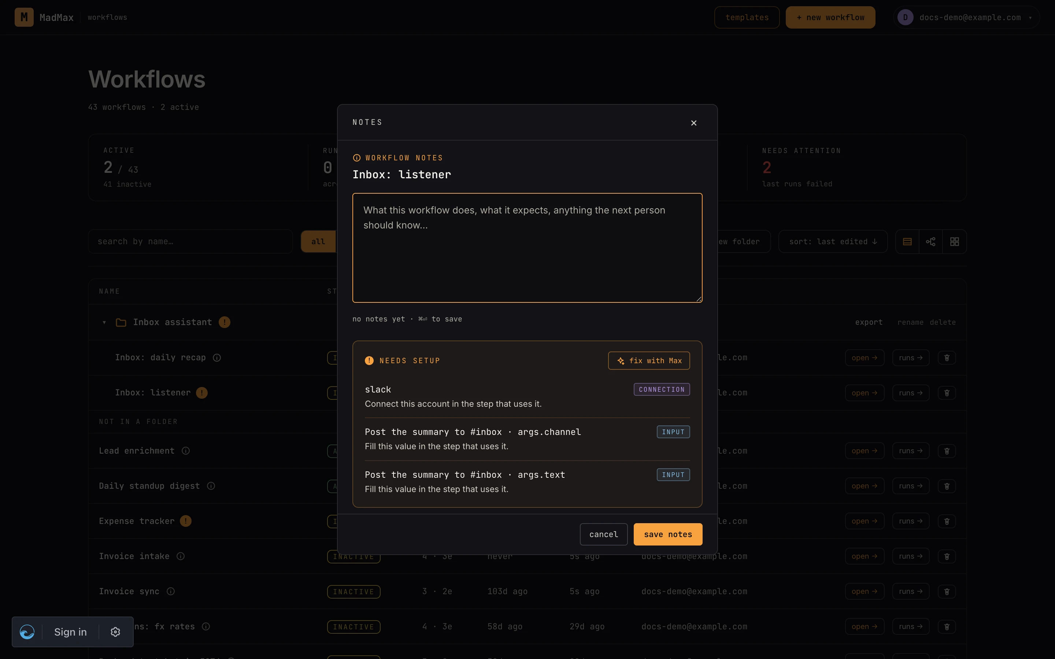1055x659 pixels.
Task: Rename the Inbox assistant folder
Action: [910, 322]
